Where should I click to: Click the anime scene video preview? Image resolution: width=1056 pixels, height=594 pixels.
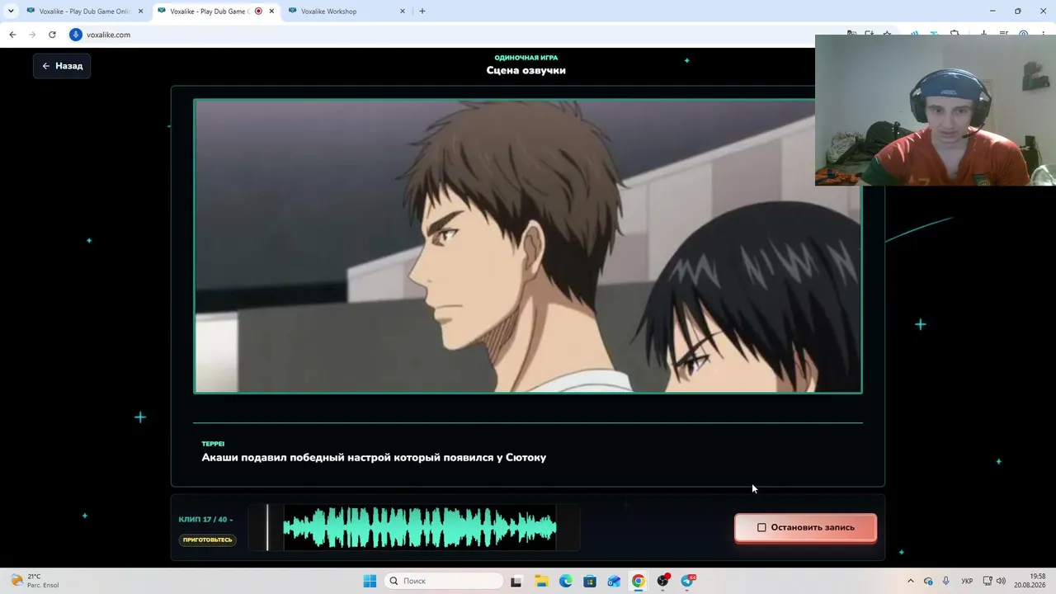pos(528,246)
